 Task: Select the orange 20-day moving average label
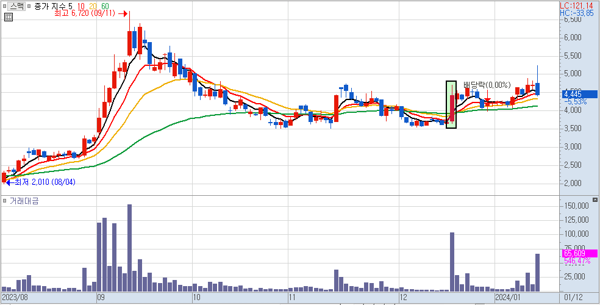click(x=93, y=5)
